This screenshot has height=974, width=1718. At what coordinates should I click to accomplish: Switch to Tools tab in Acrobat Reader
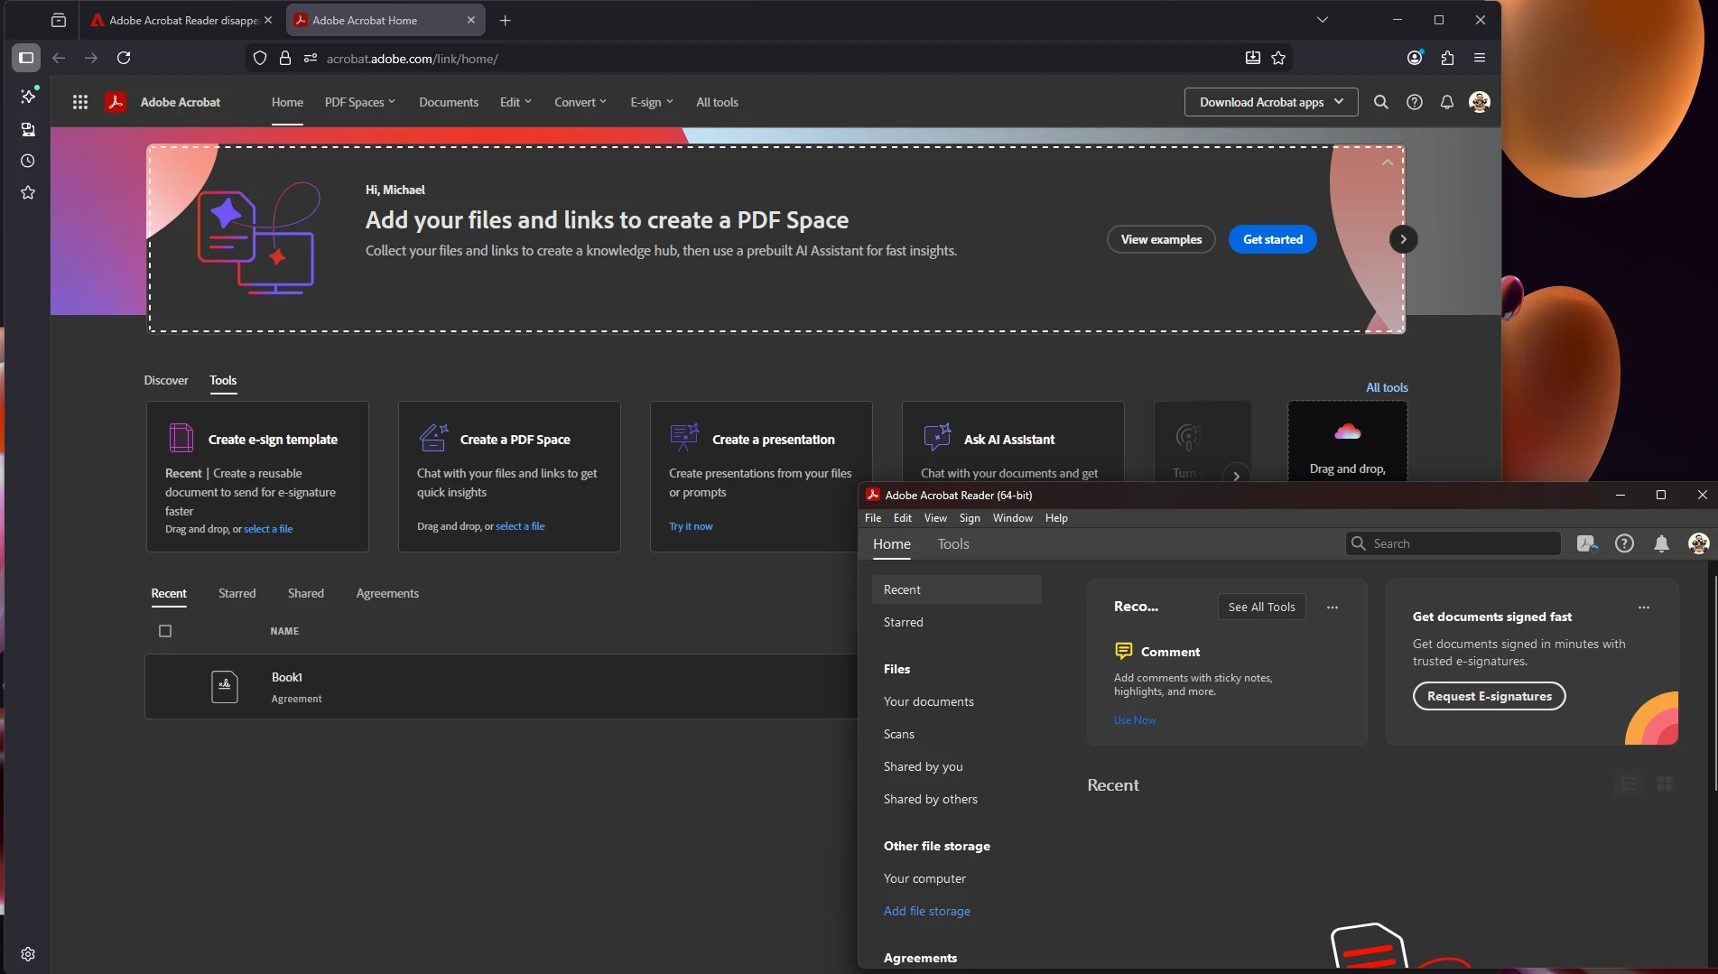click(953, 543)
